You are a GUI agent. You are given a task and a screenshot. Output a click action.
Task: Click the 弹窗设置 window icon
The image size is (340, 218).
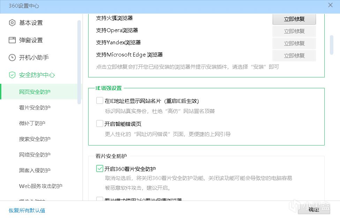(x=12, y=40)
